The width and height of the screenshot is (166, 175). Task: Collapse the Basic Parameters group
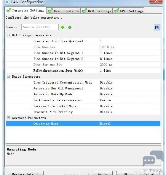click(x=8, y=76)
